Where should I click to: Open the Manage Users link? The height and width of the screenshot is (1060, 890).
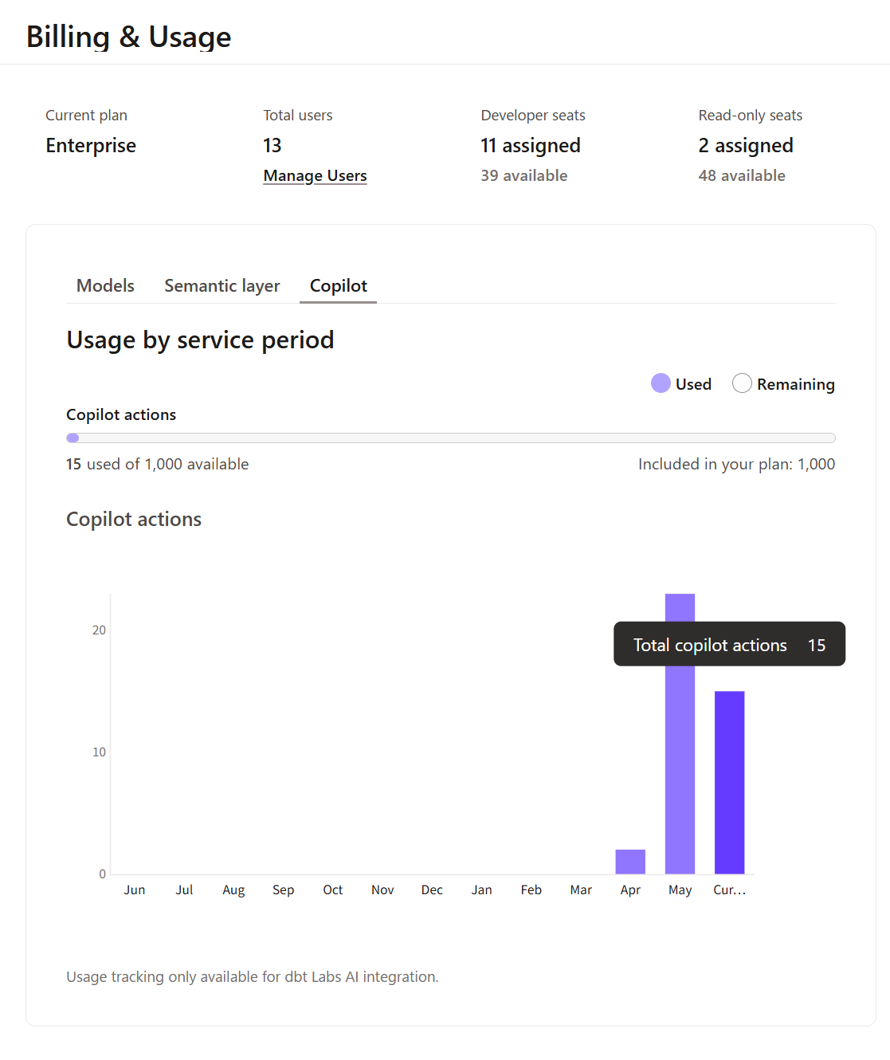tap(315, 175)
